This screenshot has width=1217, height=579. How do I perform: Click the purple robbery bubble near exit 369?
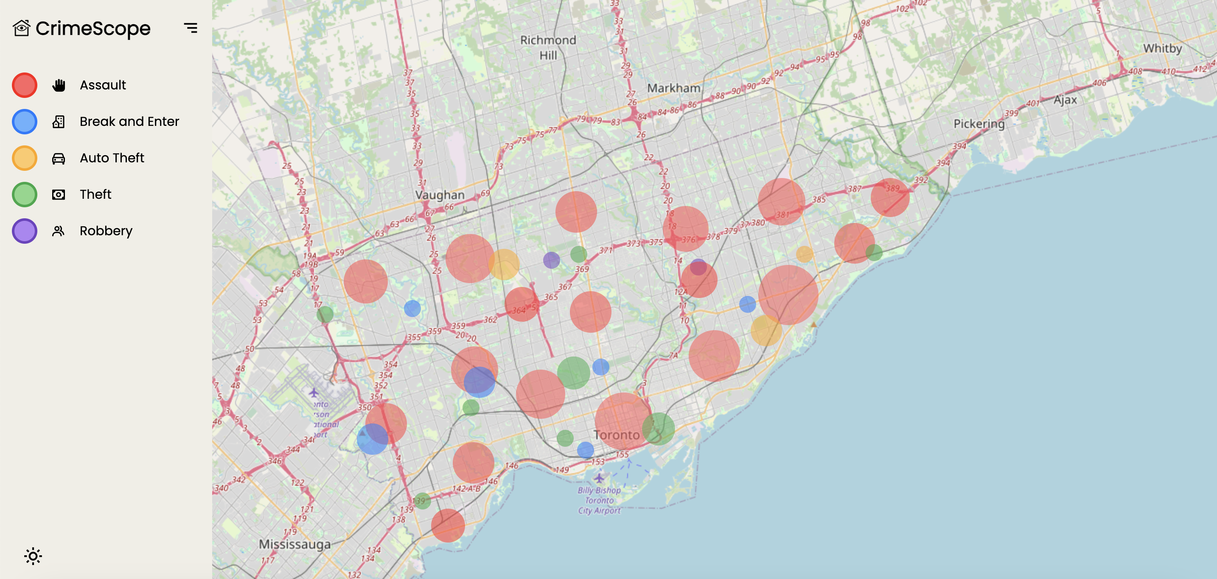pyautogui.click(x=551, y=260)
